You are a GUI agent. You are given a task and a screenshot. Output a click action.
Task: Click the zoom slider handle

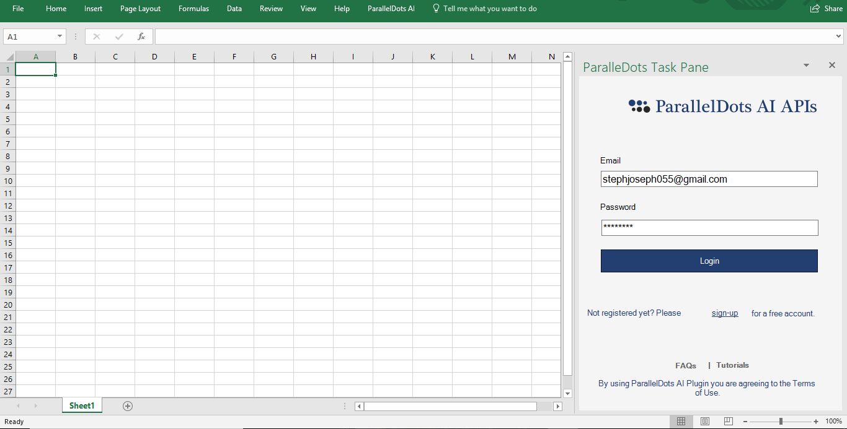781,422
